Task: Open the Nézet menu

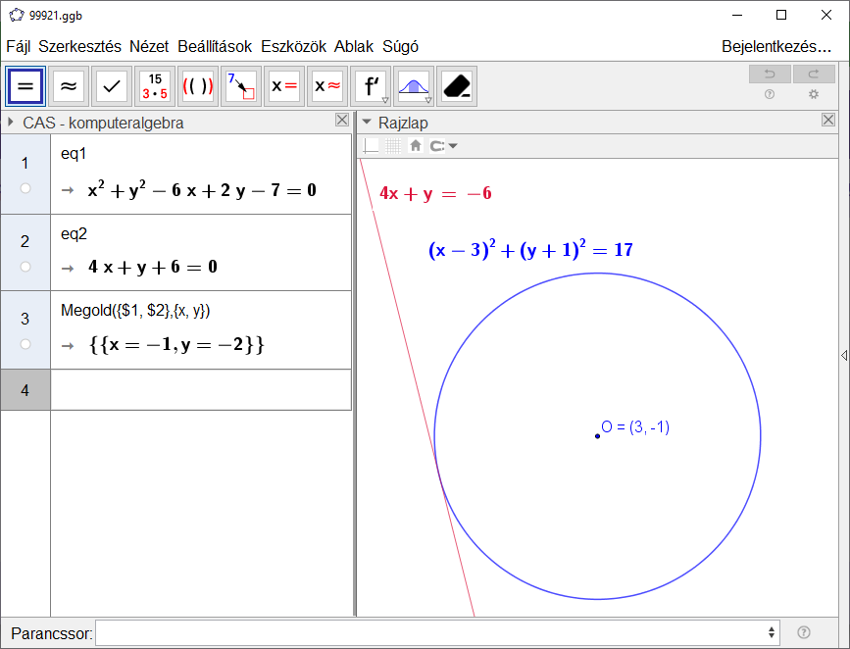Action: click(x=149, y=46)
